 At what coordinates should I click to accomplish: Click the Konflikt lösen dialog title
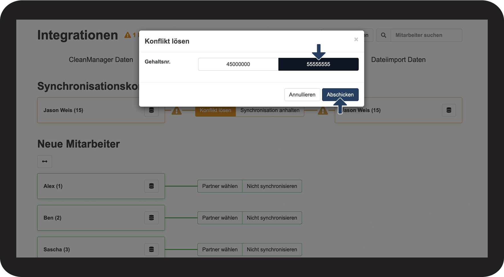point(167,41)
